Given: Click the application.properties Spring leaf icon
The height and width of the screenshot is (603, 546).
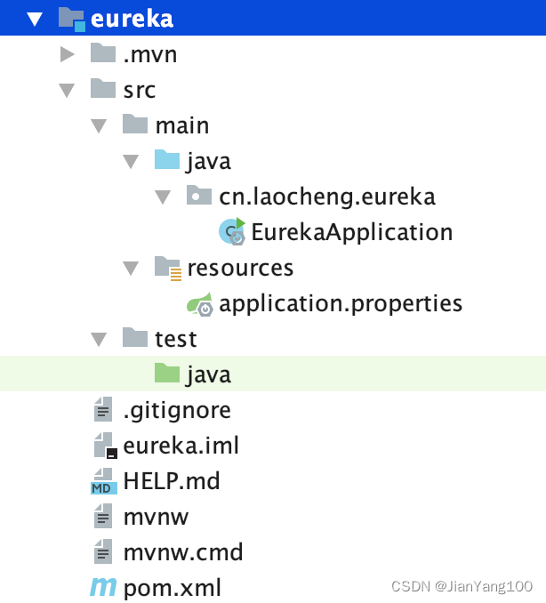Looking at the screenshot, I should click(x=199, y=304).
